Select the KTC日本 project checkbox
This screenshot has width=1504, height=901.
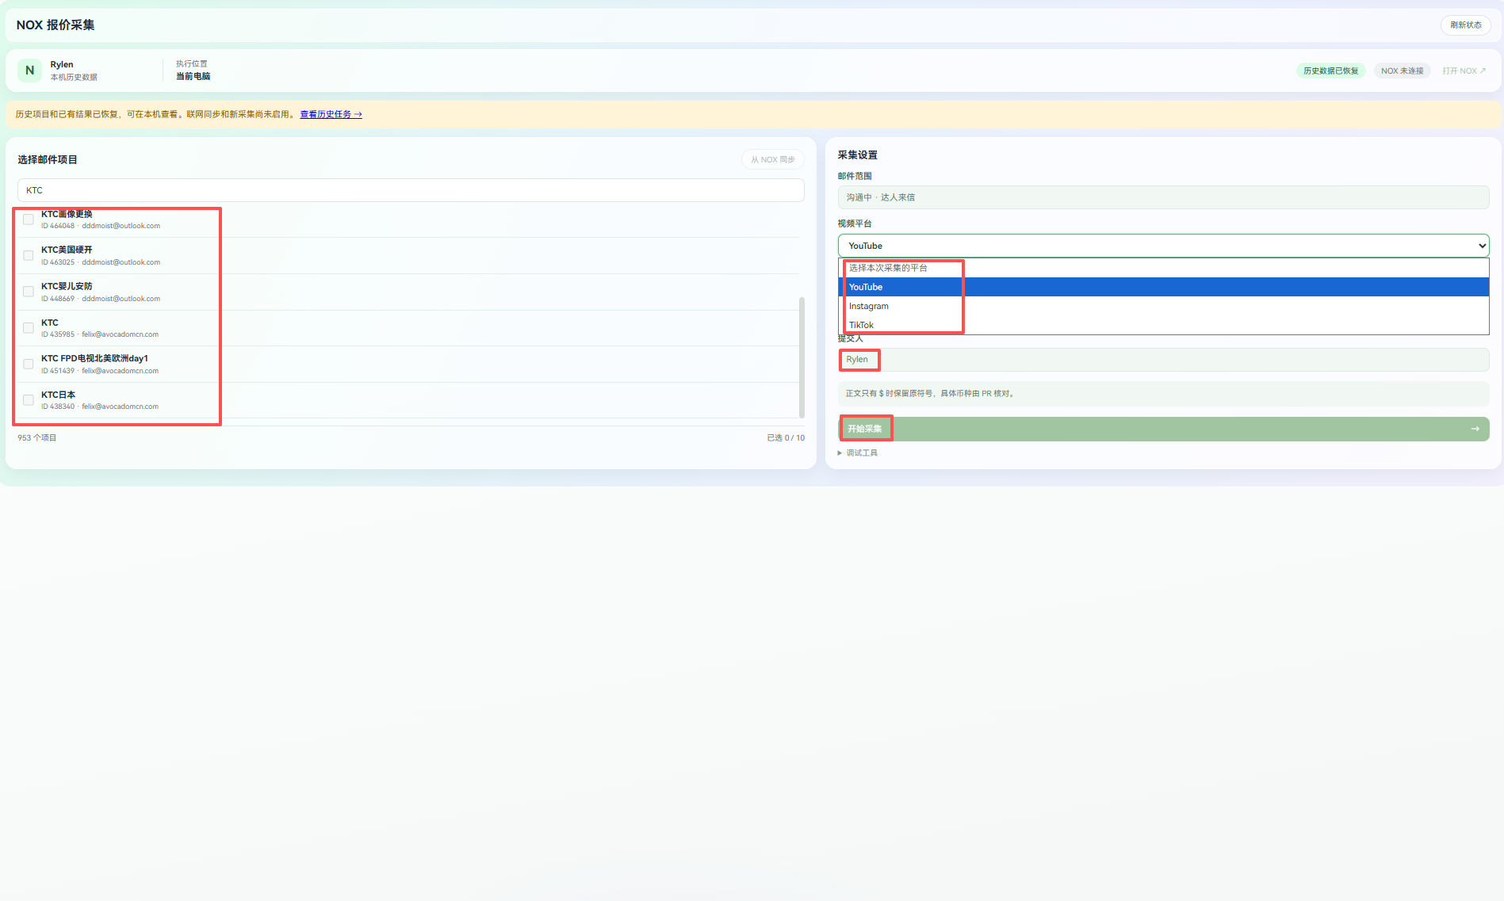point(29,400)
